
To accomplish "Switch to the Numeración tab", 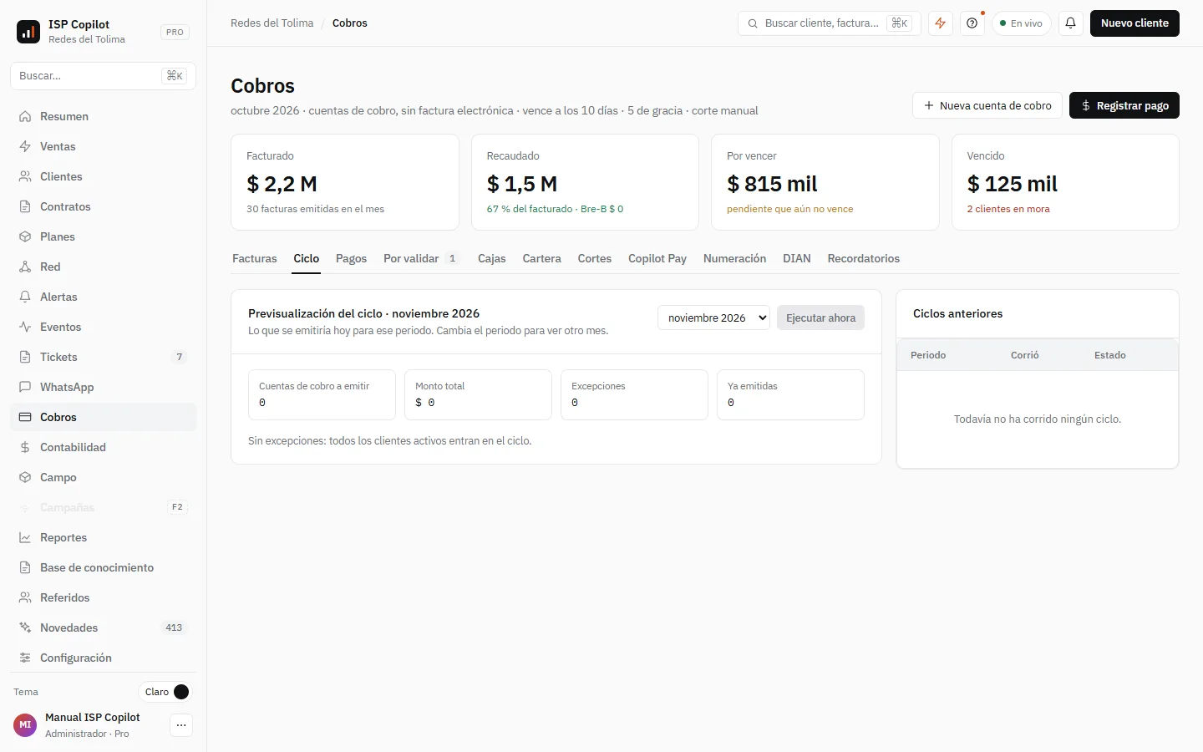I will (734, 258).
